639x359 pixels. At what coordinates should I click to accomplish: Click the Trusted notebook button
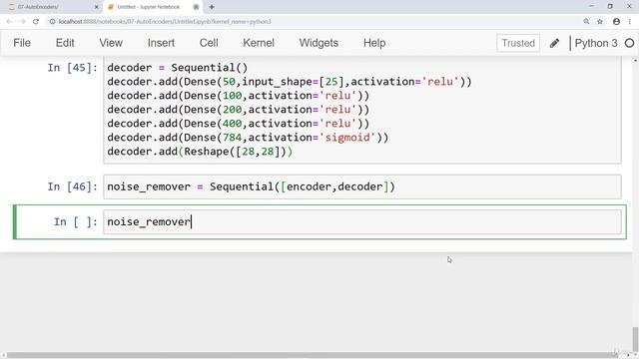[x=518, y=43]
